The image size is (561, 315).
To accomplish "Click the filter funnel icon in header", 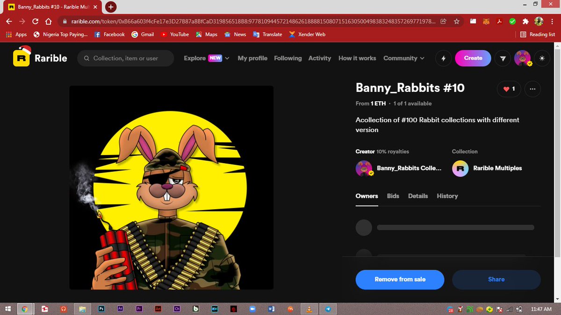I will pyautogui.click(x=503, y=58).
